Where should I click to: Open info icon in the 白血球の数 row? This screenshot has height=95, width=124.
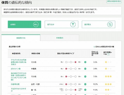coord(85,84)
